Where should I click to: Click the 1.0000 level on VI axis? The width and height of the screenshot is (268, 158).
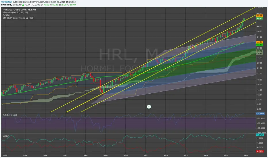(261, 143)
